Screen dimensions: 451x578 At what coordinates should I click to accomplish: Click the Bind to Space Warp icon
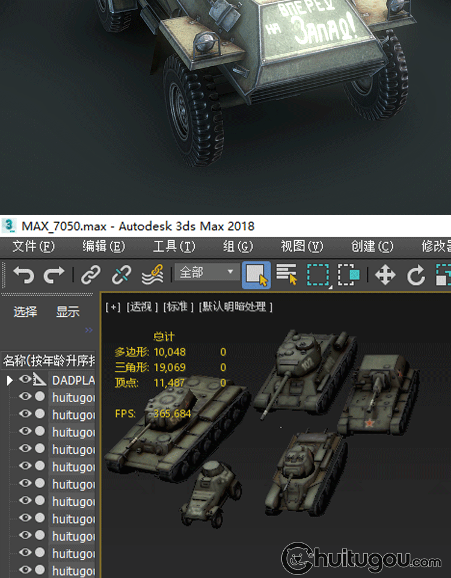[x=152, y=276]
